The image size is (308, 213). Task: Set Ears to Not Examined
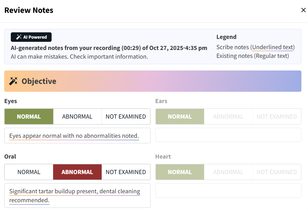click(277, 116)
